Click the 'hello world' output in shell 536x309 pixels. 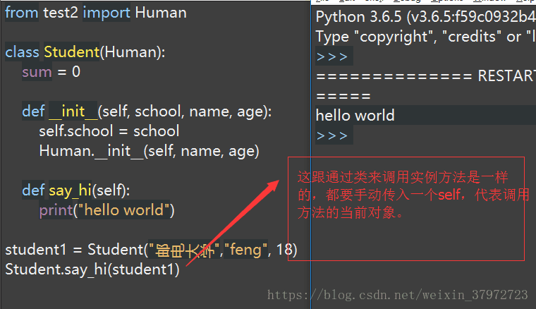(355, 116)
